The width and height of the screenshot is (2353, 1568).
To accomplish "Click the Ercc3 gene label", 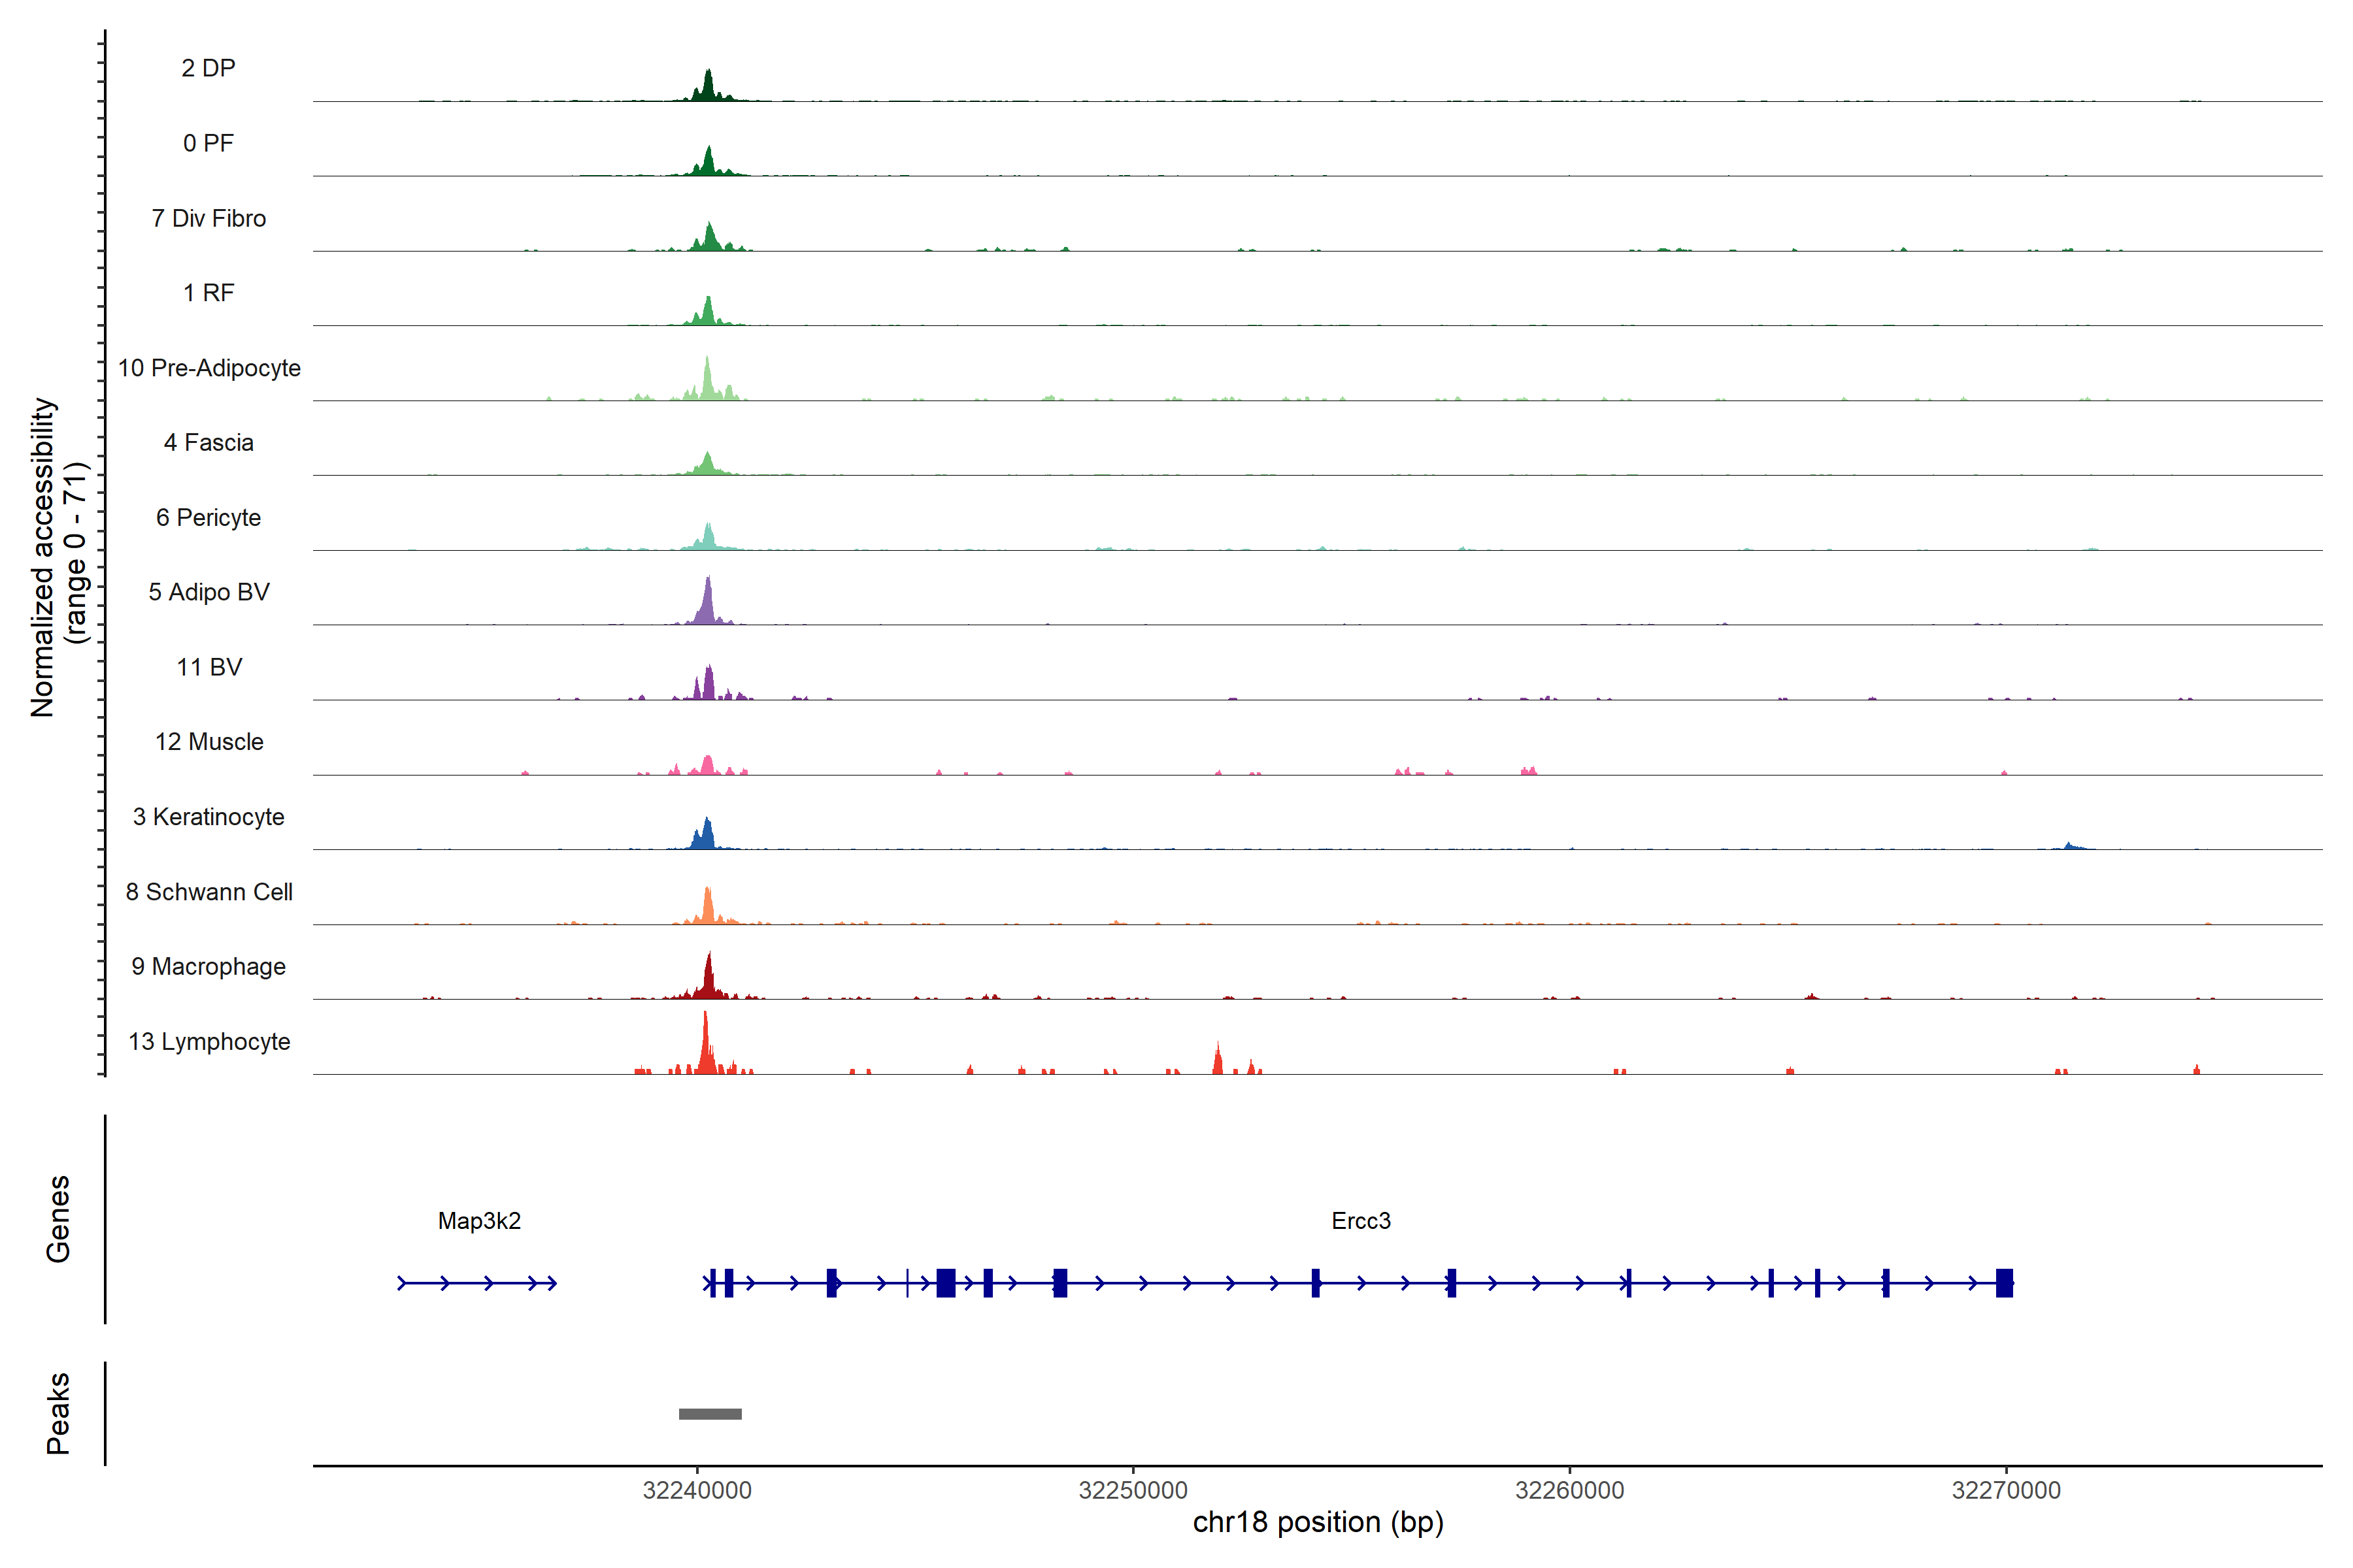I will coord(1361,1220).
